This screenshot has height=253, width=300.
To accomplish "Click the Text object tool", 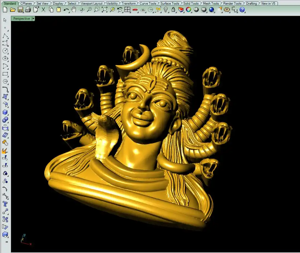I will coord(5,204).
